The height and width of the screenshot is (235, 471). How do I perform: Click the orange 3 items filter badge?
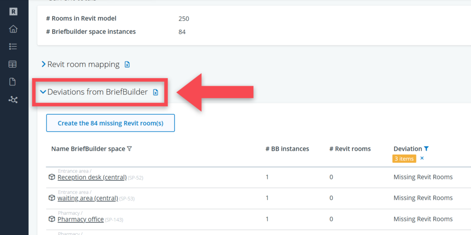tap(404, 159)
